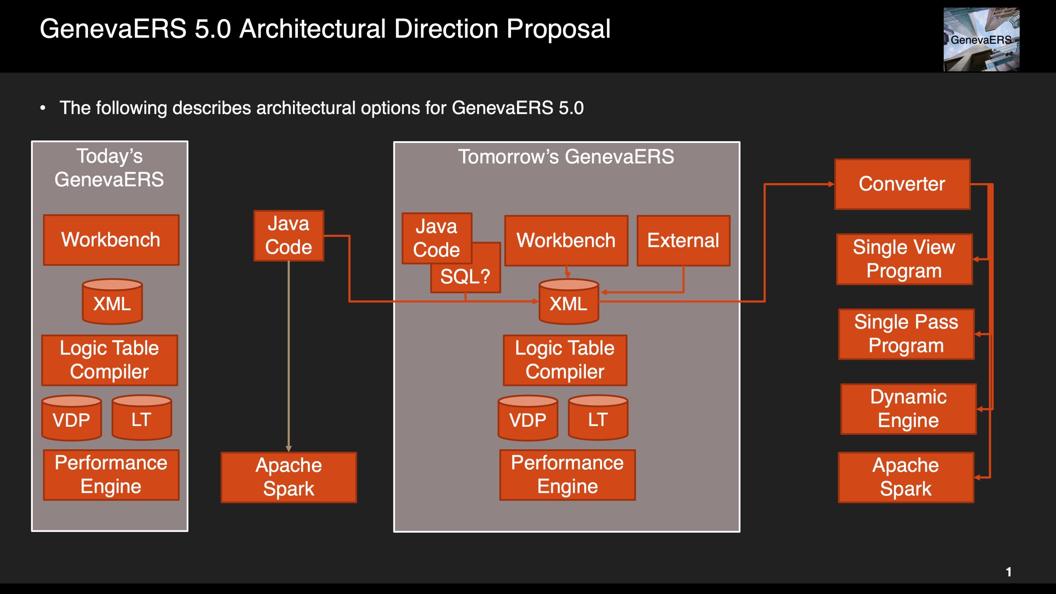1056x594 pixels.
Task: Click VDP cylinder in Today's GenevaERS
Action: (72, 418)
